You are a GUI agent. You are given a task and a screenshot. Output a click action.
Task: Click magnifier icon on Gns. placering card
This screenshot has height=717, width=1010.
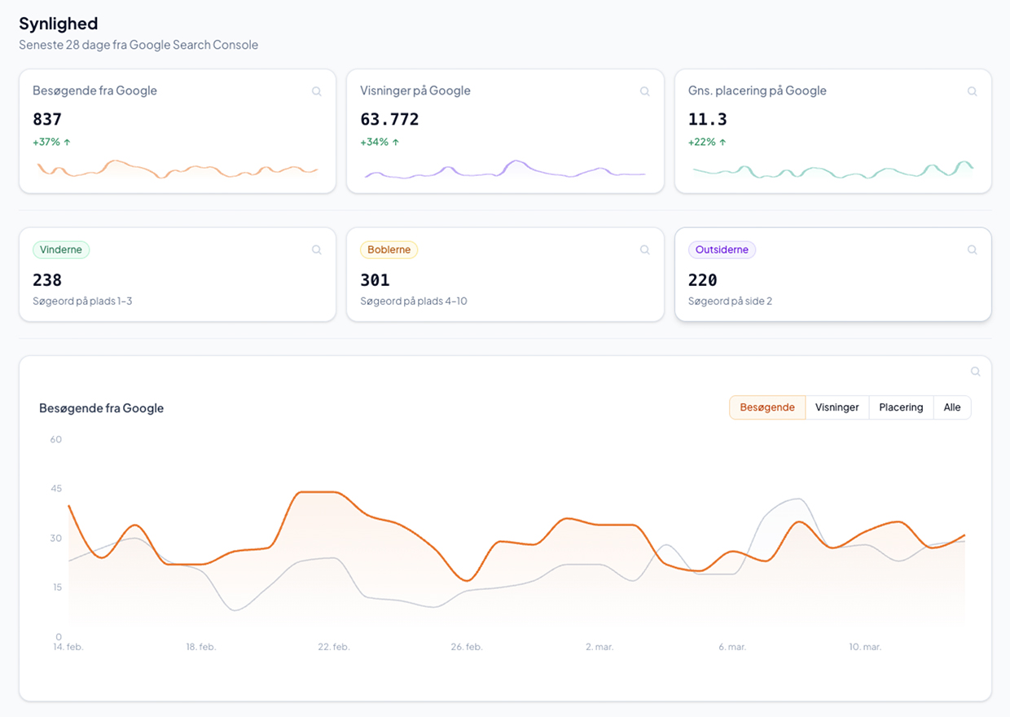pos(972,92)
